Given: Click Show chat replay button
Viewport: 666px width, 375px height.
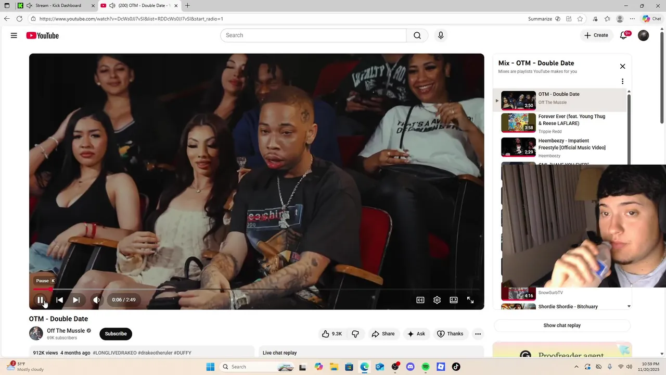Looking at the screenshot, I should [x=562, y=326].
